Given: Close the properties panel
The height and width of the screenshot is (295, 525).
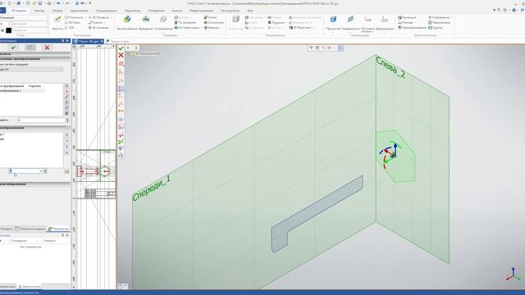Looking at the screenshot, I should tap(67, 41).
